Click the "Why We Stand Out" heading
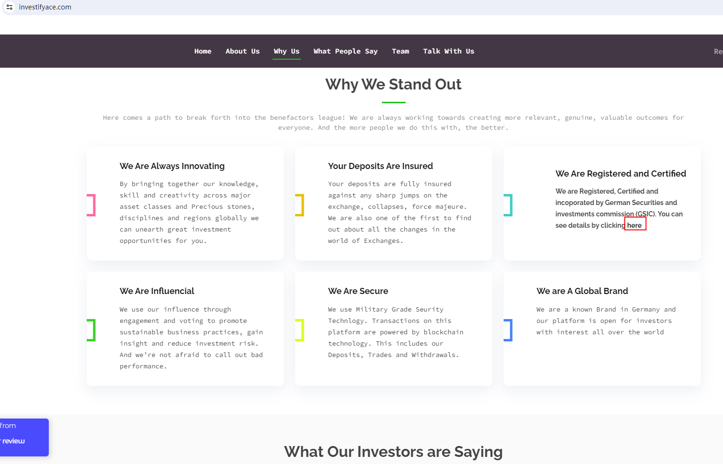The width and height of the screenshot is (723, 464). pos(393,84)
